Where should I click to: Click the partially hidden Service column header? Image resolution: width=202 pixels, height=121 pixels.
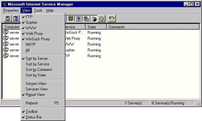(75, 27)
